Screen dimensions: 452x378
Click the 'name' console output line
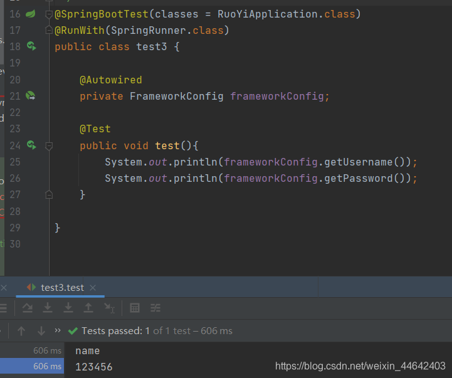(x=87, y=351)
